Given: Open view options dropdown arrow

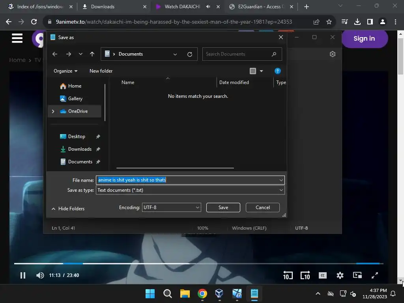Looking at the screenshot, I should tap(261, 71).
